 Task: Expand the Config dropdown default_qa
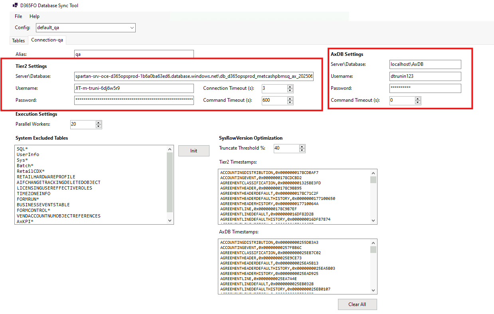click(x=132, y=28)
